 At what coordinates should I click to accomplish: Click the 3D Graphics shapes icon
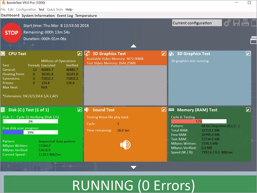[x=171, y=53]
